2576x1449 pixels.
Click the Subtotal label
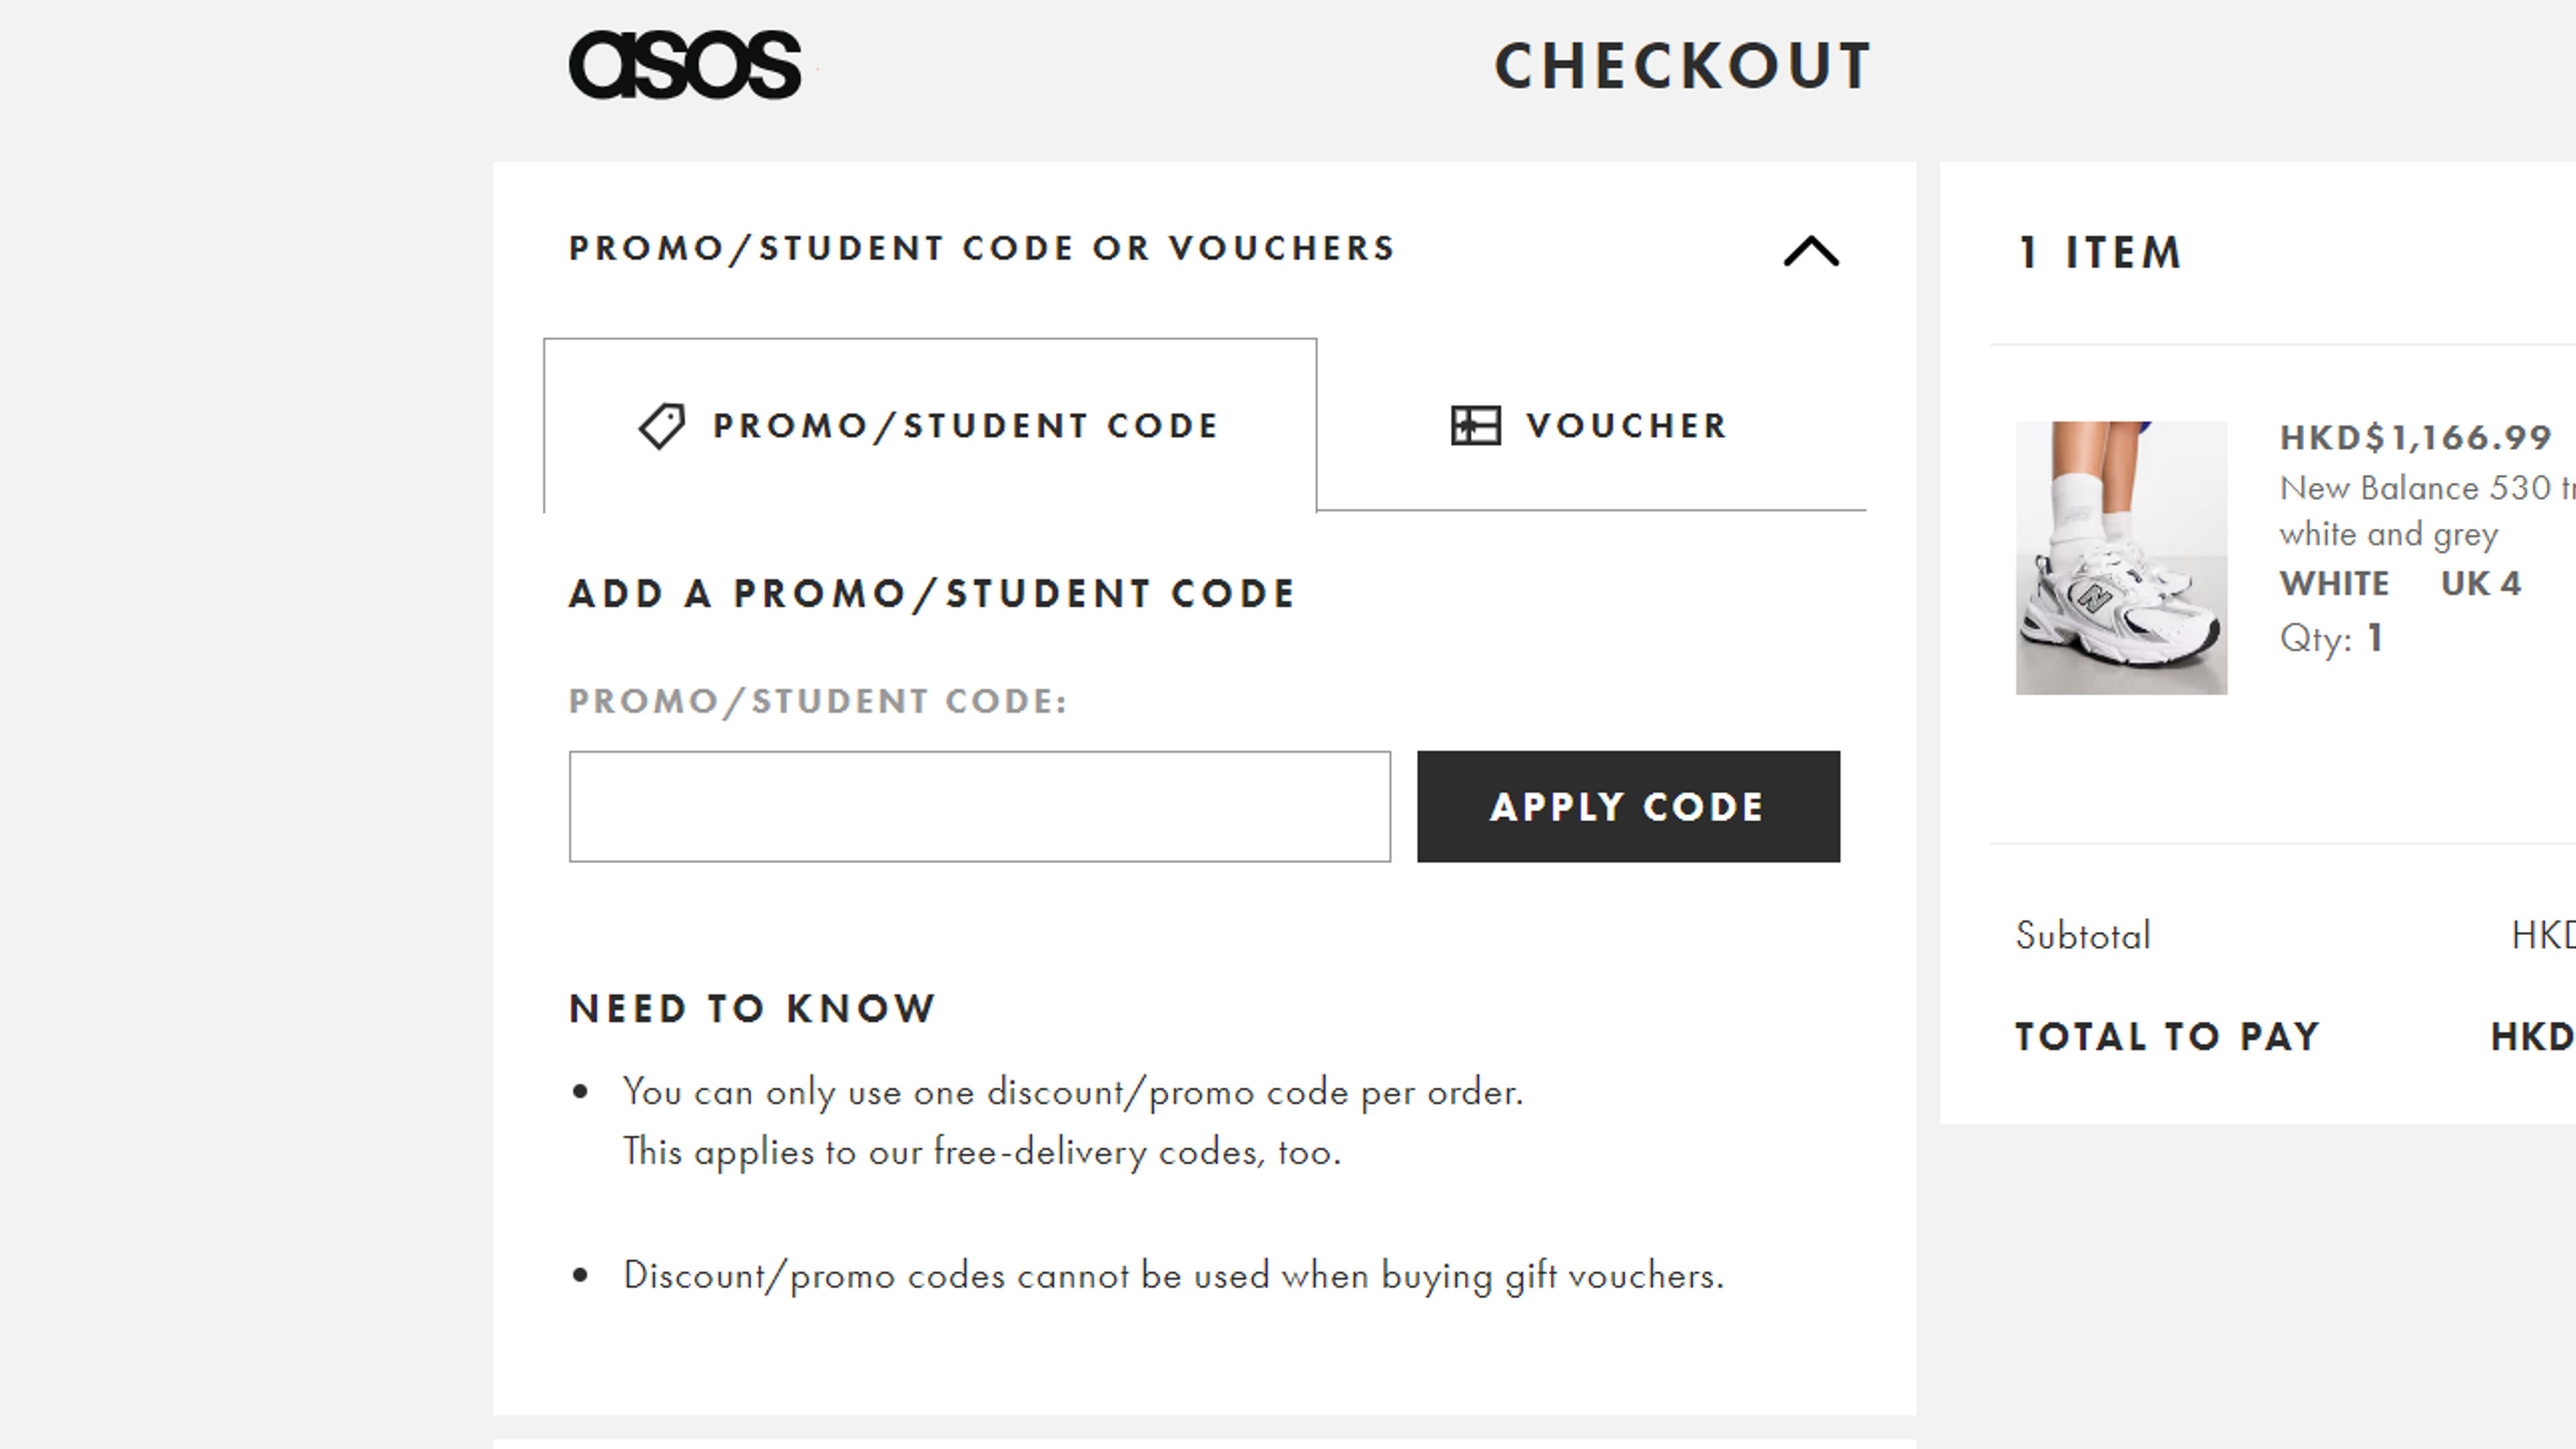(x=2082, y=936)
